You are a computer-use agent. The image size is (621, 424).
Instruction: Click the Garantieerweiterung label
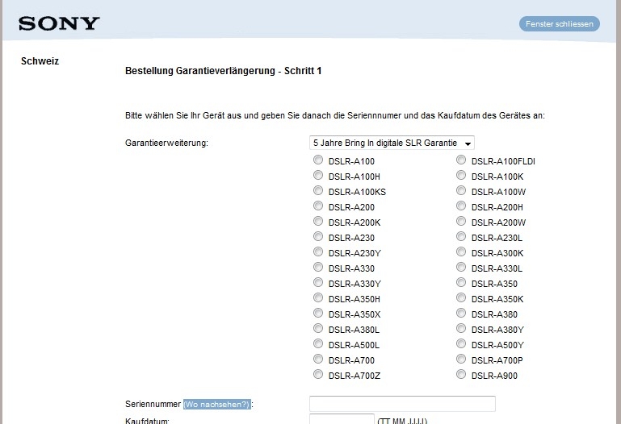166,143
